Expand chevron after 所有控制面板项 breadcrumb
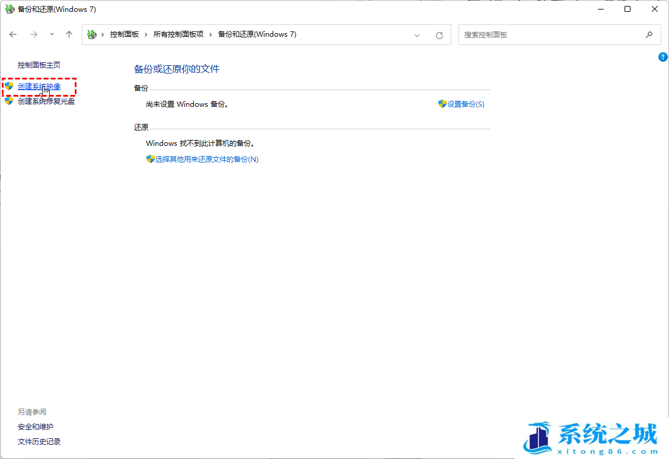The width and height of the screenshot is (669, 459). [x=211, y=34]
